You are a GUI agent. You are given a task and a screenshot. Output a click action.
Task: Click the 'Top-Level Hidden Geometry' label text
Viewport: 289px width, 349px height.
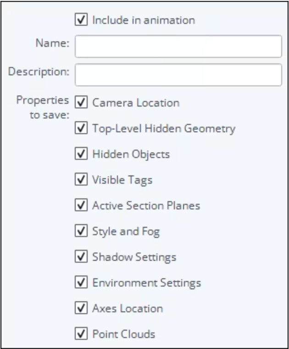pos(164,129)
